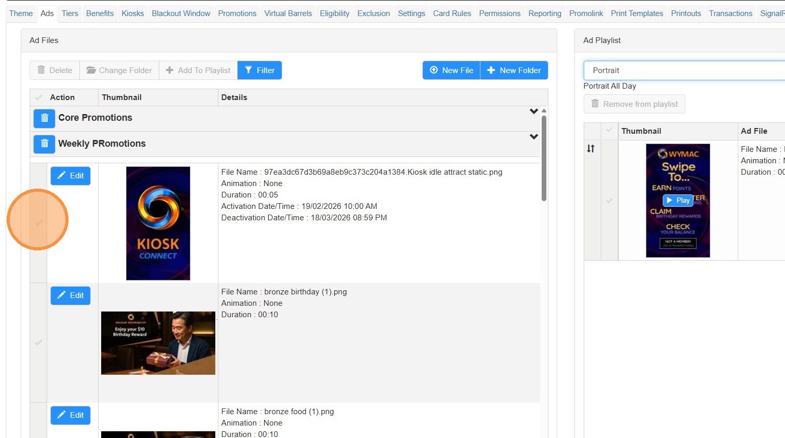This screenshot has width=785, height=438.
Task: Click the Core Promotions folder name
Action: coord(95,118)
